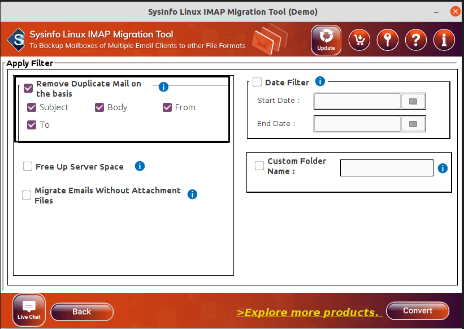The height and width of the screenshot is (329, 464).
Task: Uncheck Remove Duplicate Mail on the basis
Action: tap(28, 88)
